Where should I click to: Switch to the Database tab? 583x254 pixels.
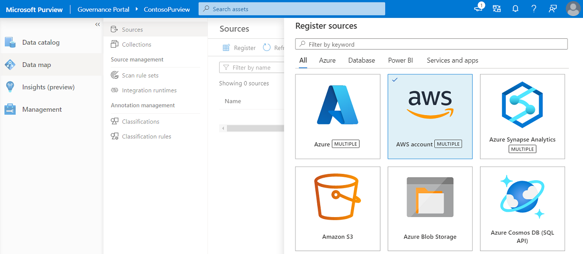click(361, 61)
